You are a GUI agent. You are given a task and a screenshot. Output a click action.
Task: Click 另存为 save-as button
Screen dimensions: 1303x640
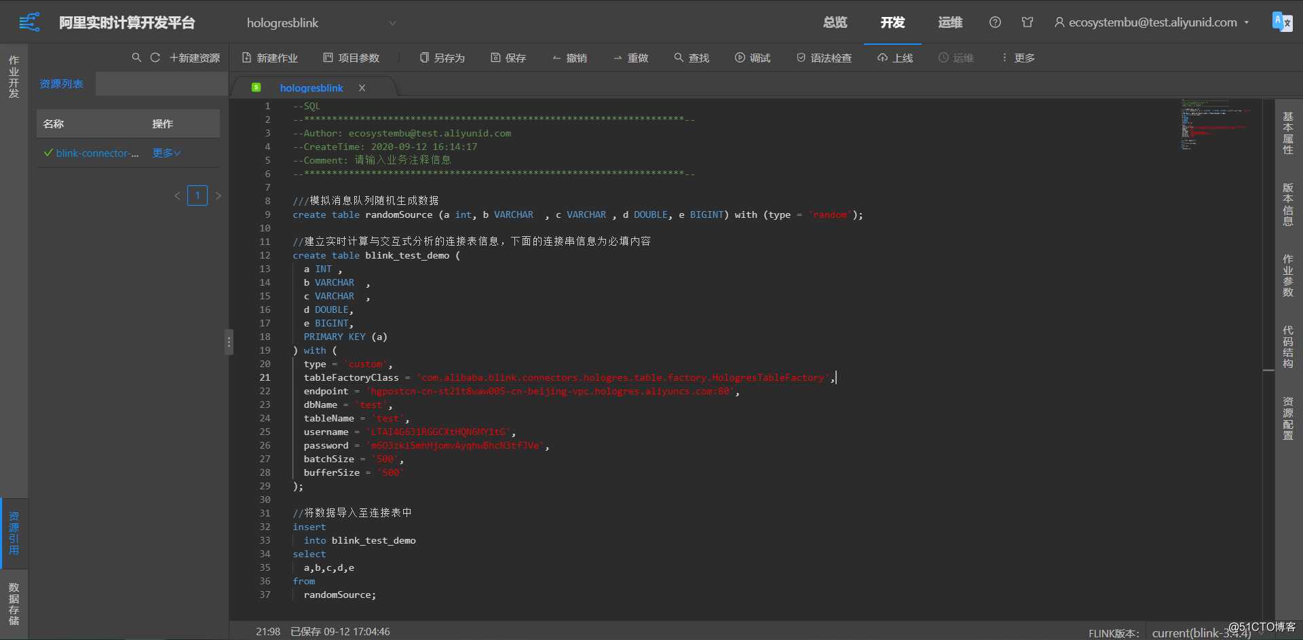(x=442, y=58)
